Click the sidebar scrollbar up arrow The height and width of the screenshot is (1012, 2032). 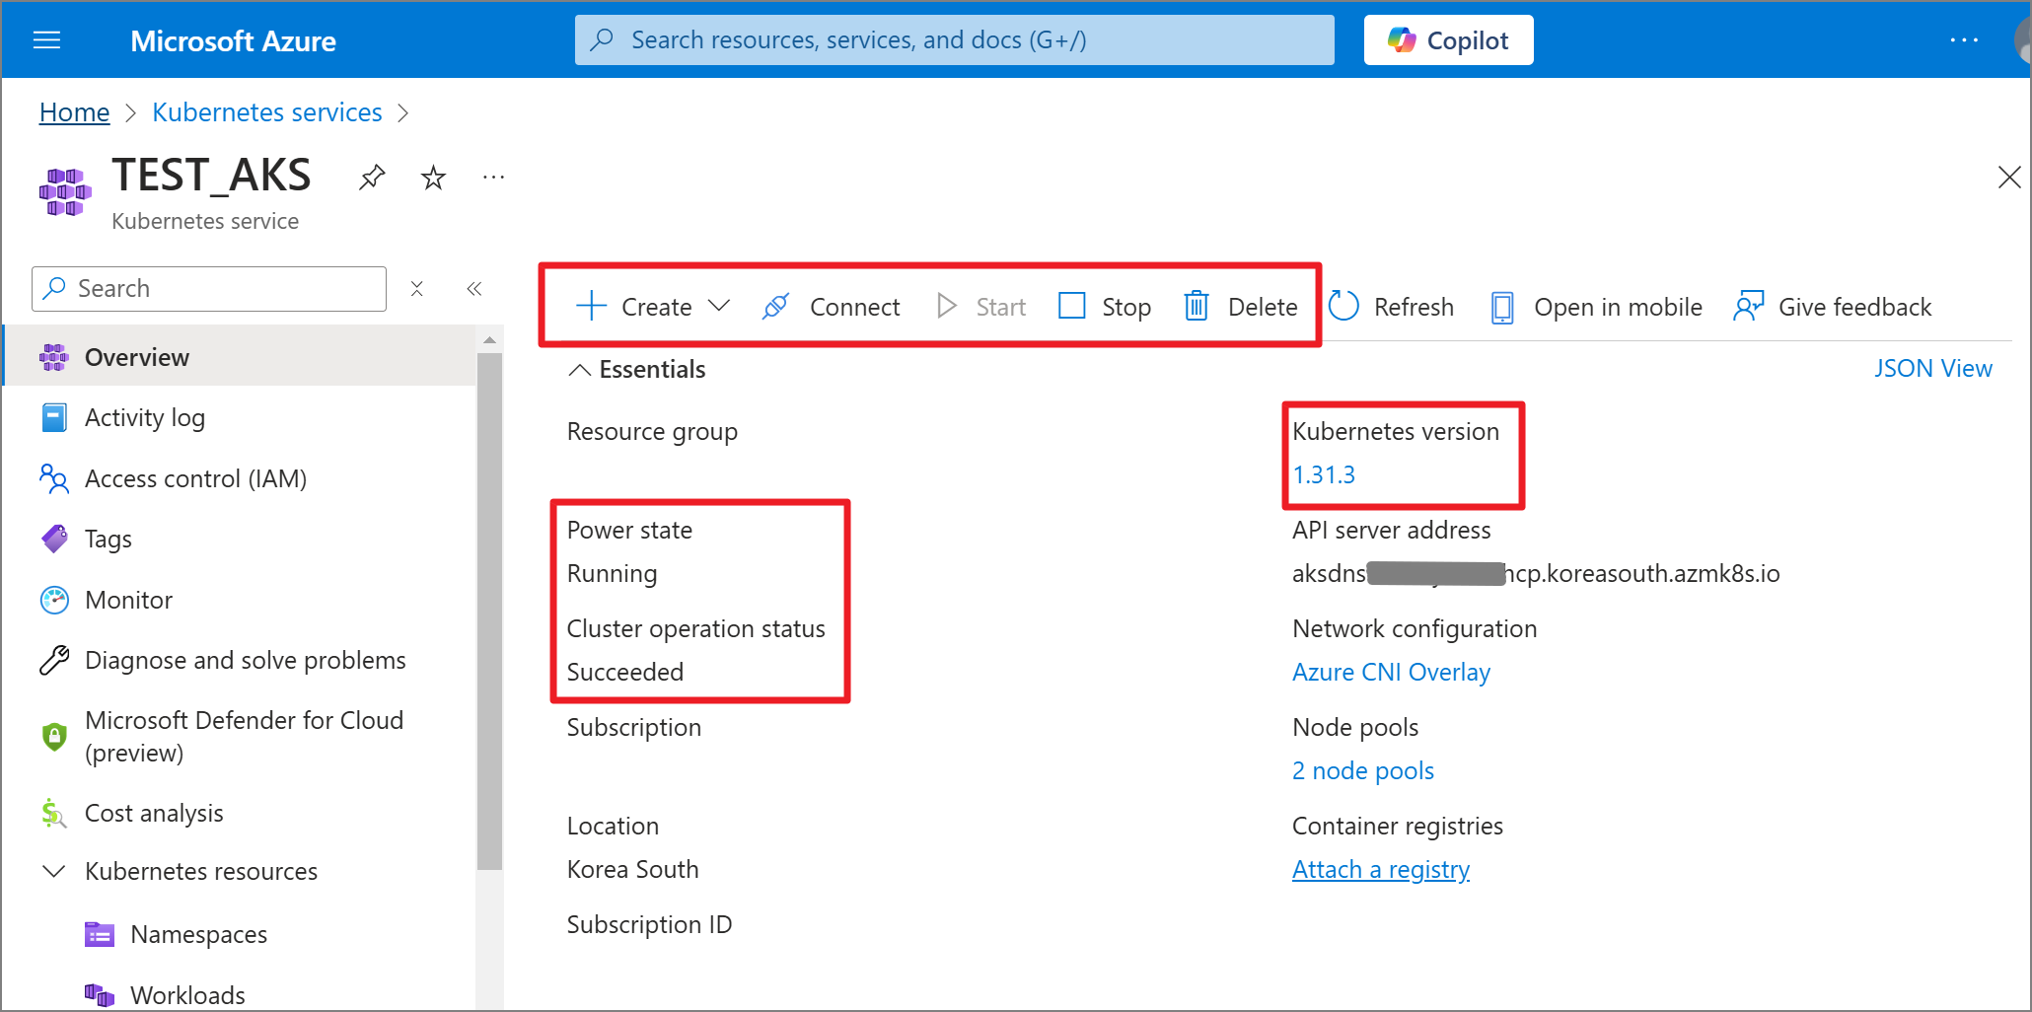pos(489,340)
